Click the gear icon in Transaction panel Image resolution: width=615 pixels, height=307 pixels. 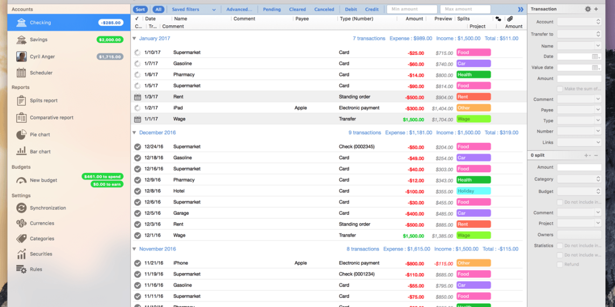[587, 9]
